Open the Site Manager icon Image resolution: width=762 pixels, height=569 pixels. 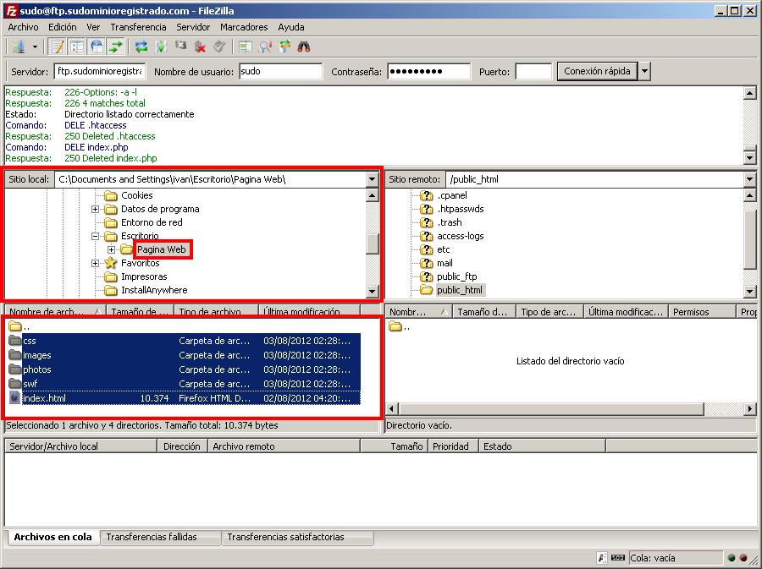tap(19, 47)
